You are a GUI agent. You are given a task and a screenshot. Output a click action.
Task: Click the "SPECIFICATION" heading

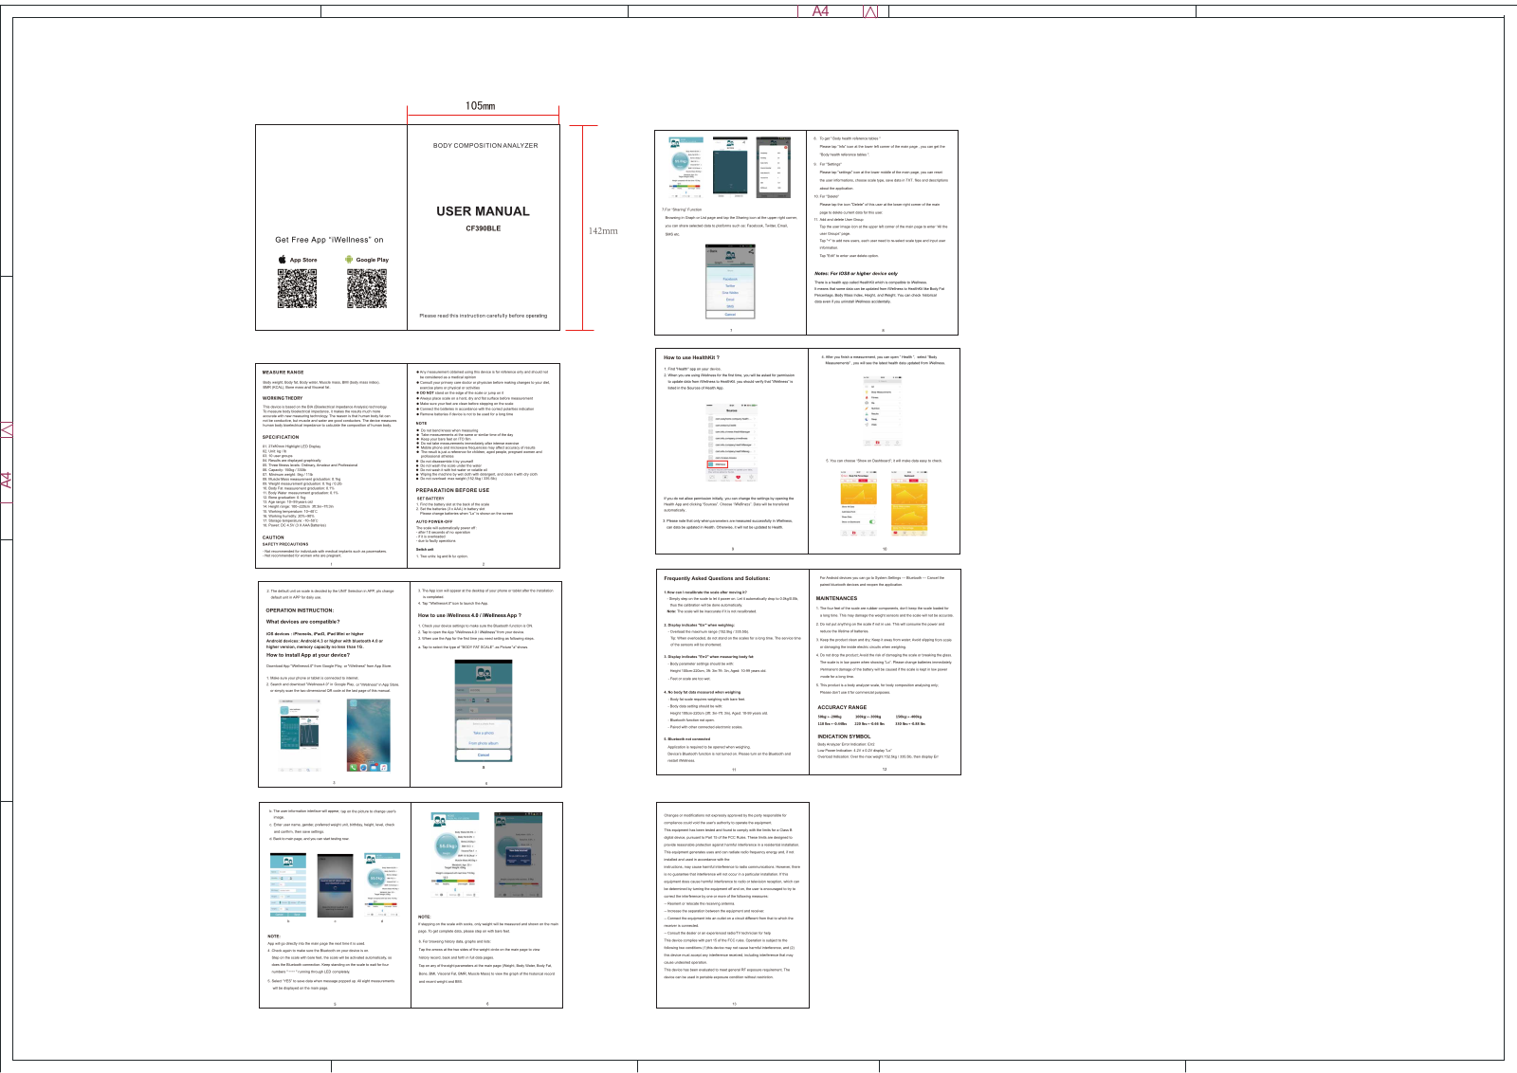[x=281, y=437]
